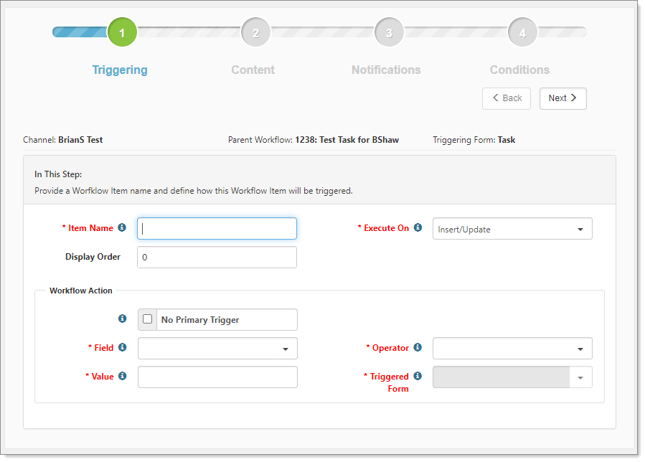Image resolution: width=645 pixels, height=462 pixels.
Task: Click the info icon beside Triggered Form
Action: point(418,376)
